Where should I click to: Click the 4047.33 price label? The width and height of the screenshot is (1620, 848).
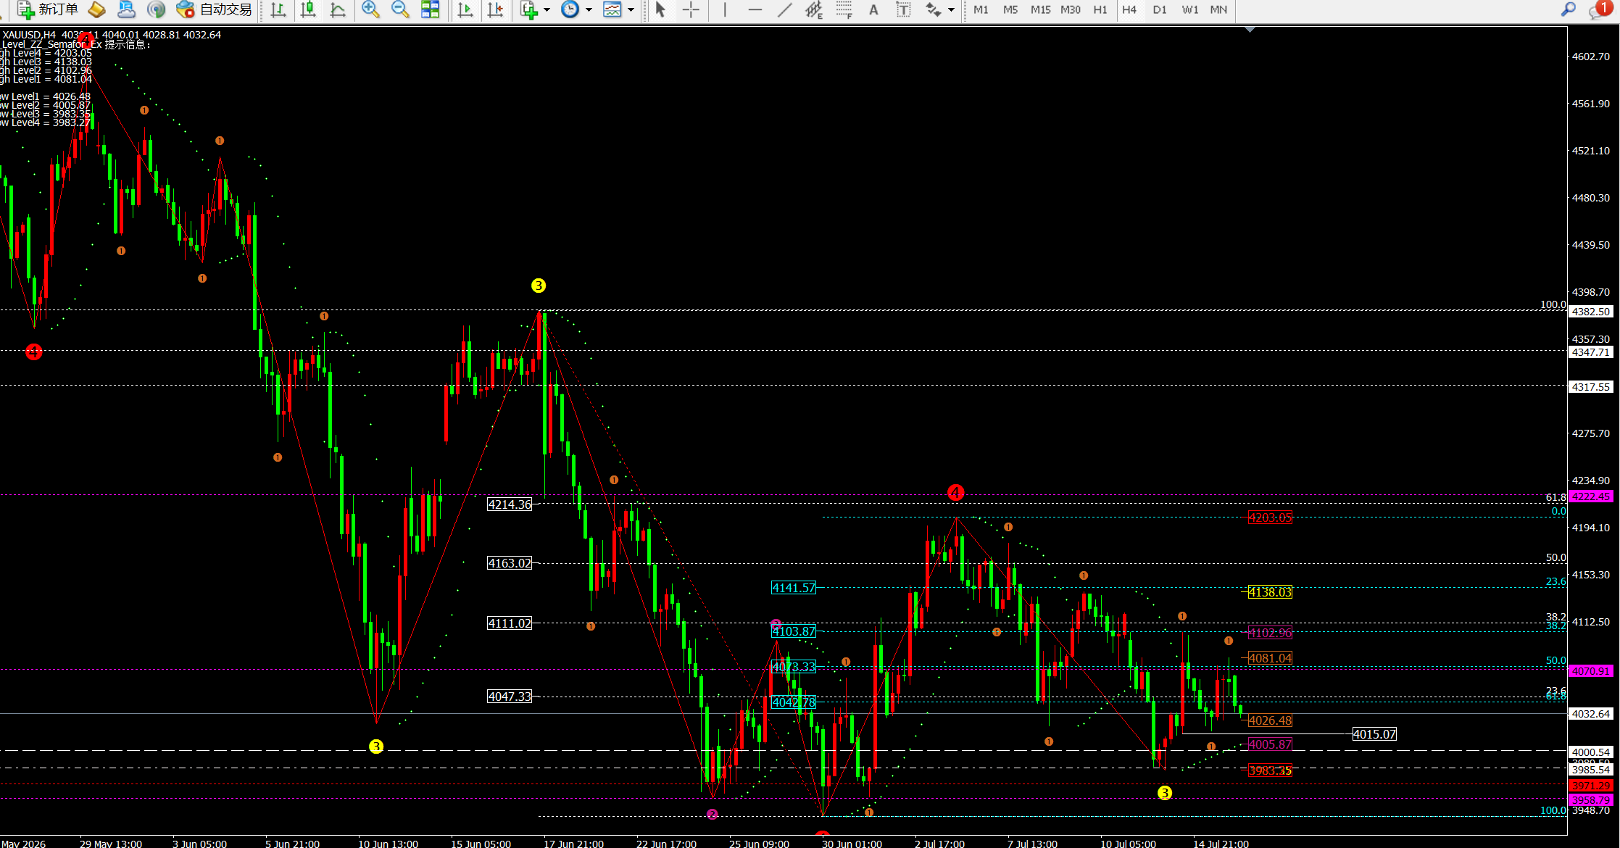tap(510, 697)
